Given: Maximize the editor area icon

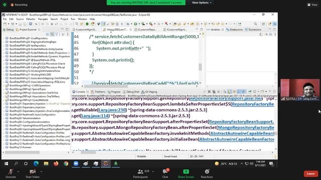Looking at the screenshot, I should pos(202,29).
